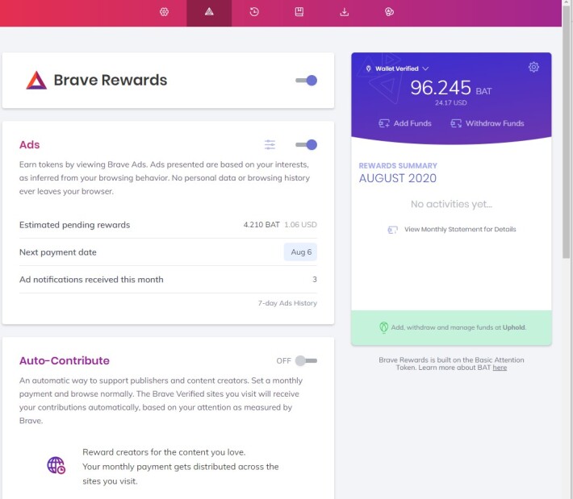Enable the Auto-Contribute switch
This screenshot has width=573, height=499.
point(306,360)
